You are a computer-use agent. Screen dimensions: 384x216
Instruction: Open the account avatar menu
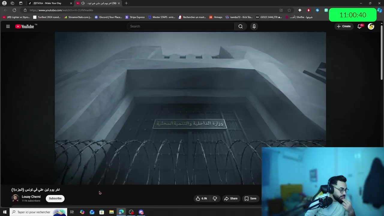point(371,26)
